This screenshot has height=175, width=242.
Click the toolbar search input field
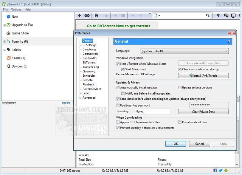(183, 15)
